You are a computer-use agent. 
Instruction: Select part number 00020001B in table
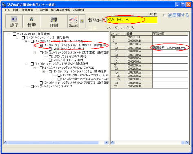139,41
